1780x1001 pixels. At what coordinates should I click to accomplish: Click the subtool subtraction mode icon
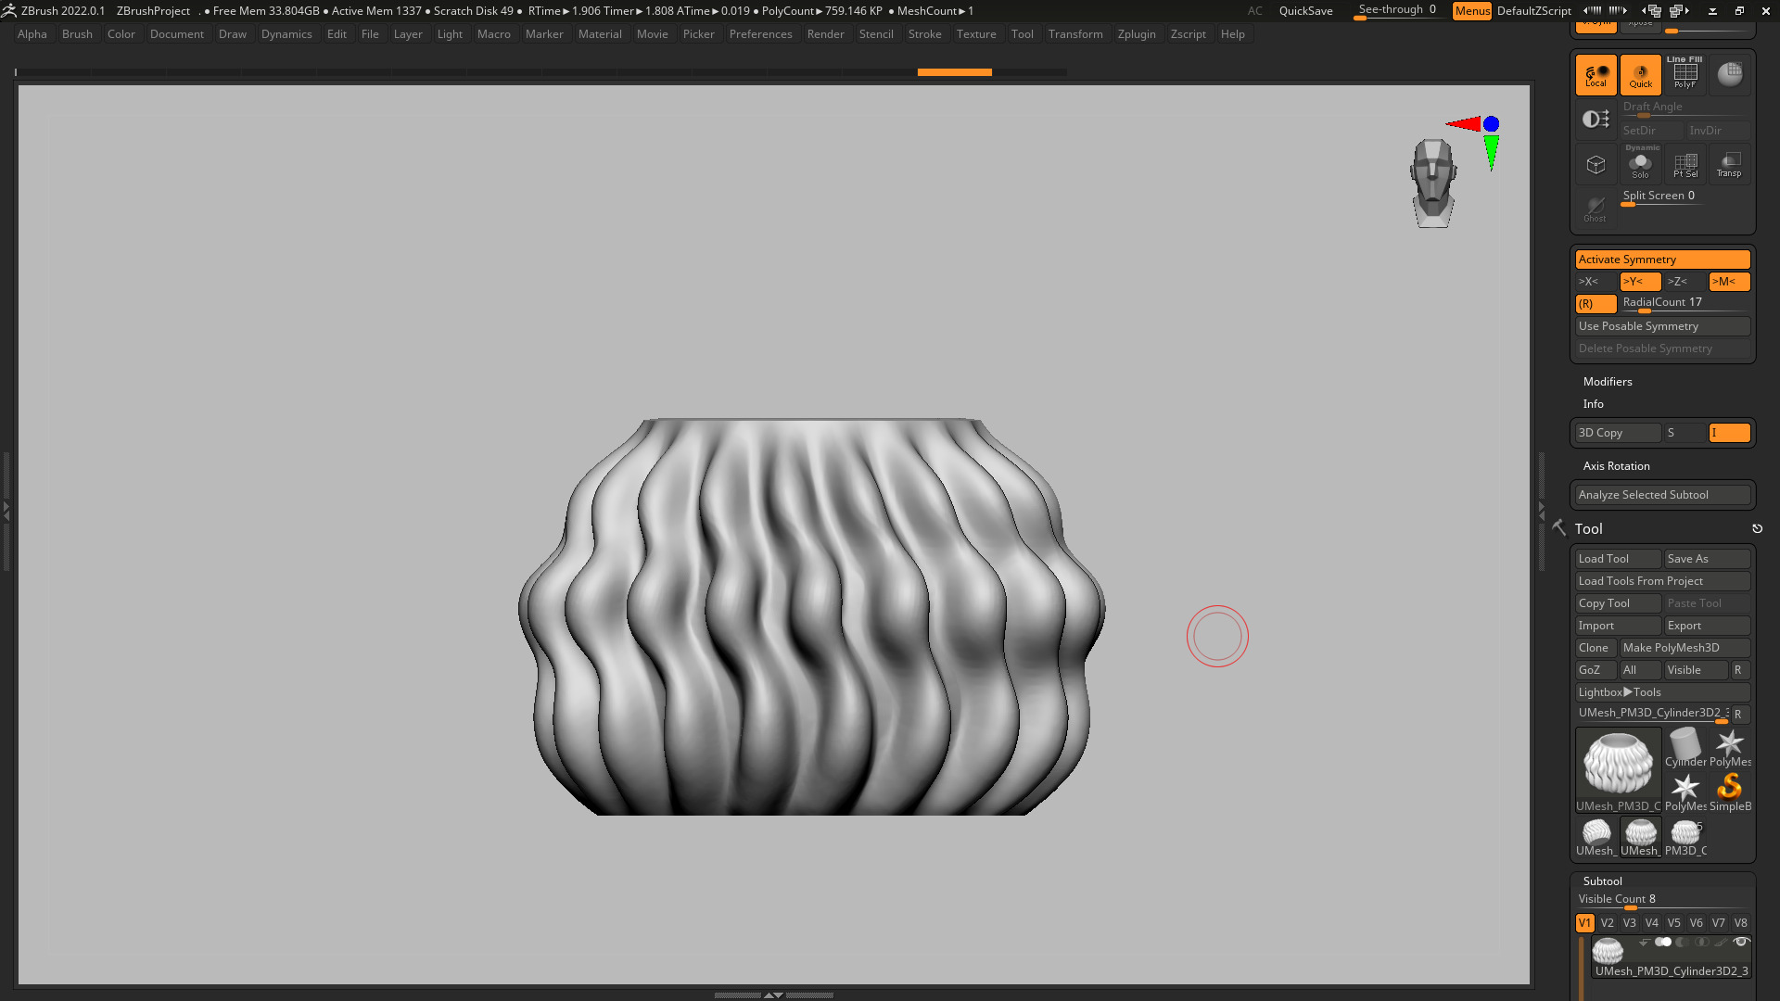(1683, 942)
